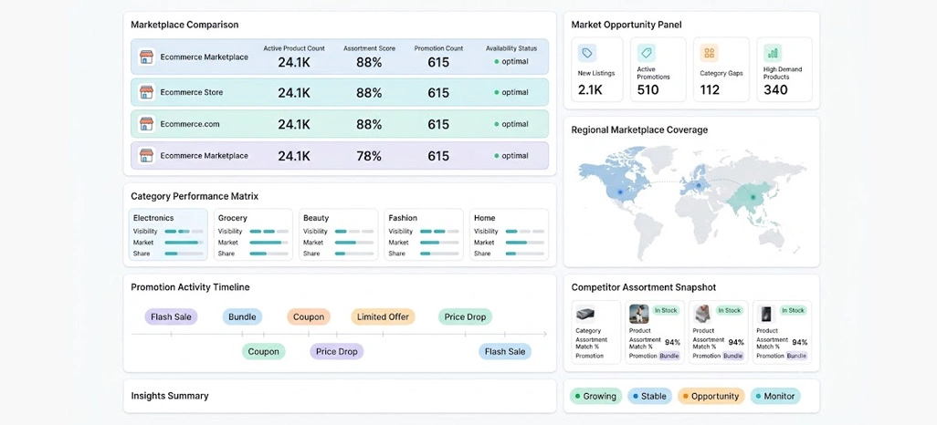This screenshot has width=937, height=425.
Task: Toggle the Stable legend chip
Action: [x=650, y=396]
